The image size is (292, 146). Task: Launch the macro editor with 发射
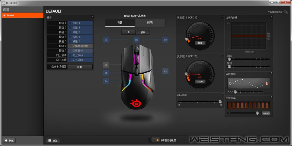coord(80,67)
